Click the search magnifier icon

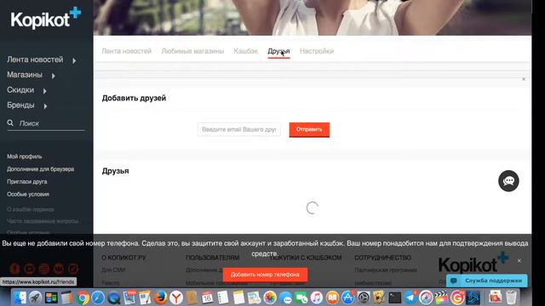click(10, 122)
